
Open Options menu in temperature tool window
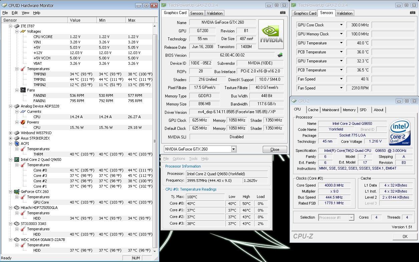pyautogui.click(x=179, y=159)
